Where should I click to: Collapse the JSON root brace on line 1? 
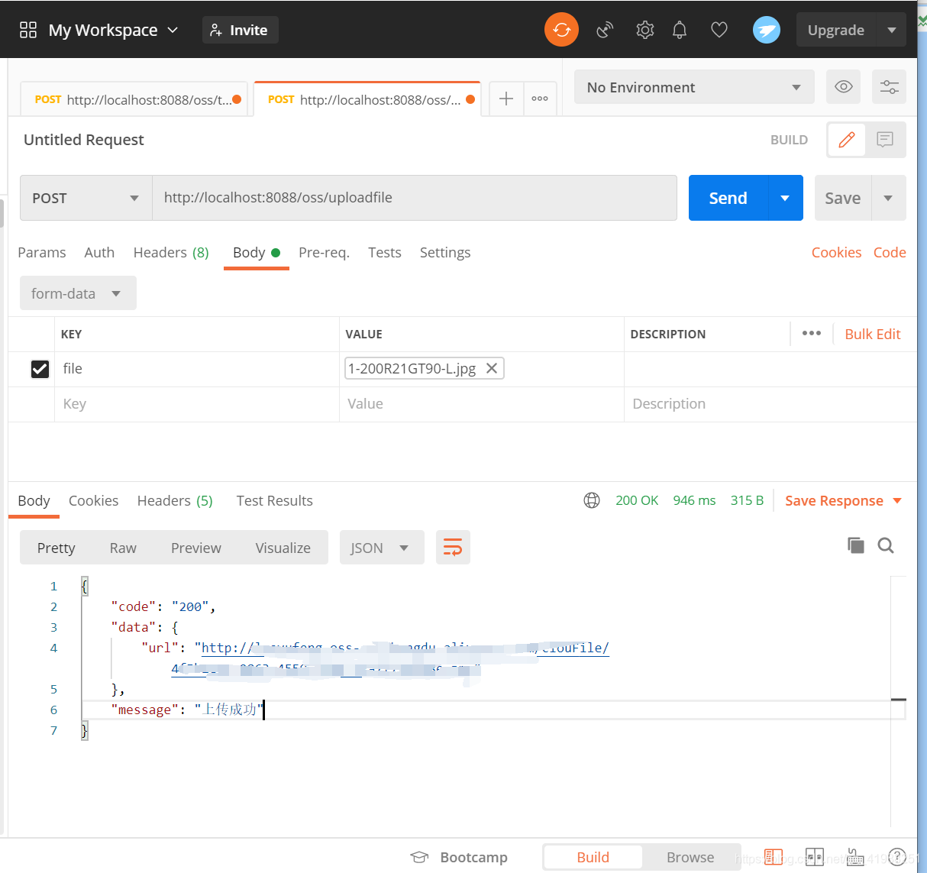point(84,586)
